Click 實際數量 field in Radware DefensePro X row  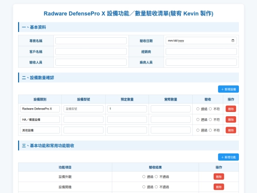click(x=171, y=109)
